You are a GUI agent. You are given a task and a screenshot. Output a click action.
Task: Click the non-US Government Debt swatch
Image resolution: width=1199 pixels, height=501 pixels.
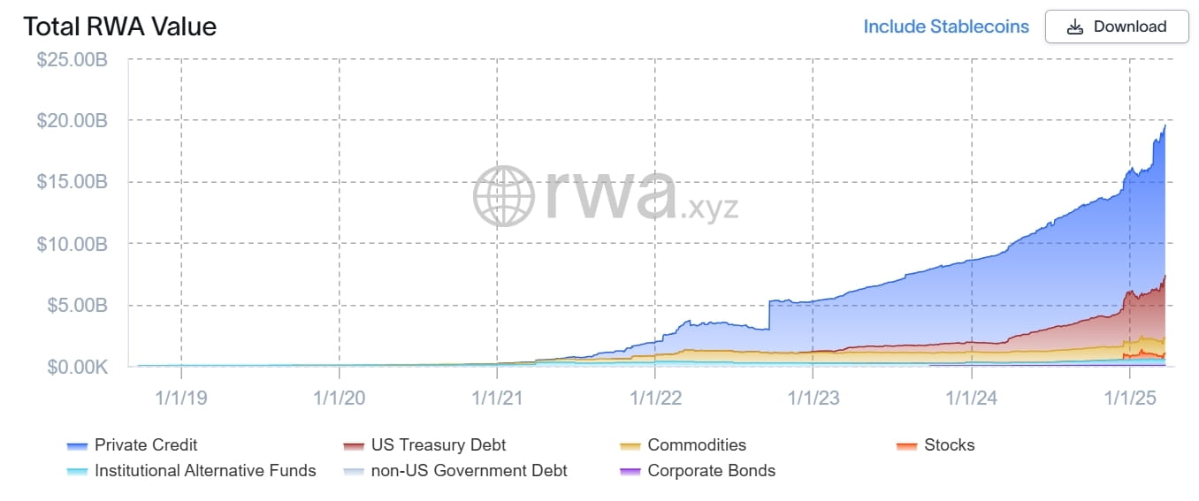[x=354, y=472]
